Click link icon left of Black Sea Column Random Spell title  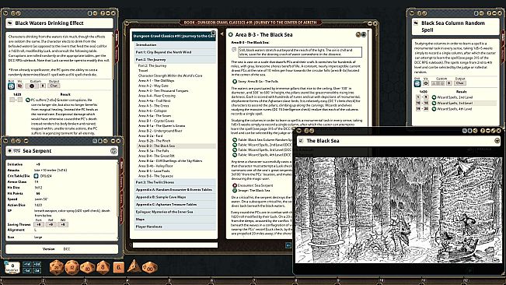click(417, 23)
